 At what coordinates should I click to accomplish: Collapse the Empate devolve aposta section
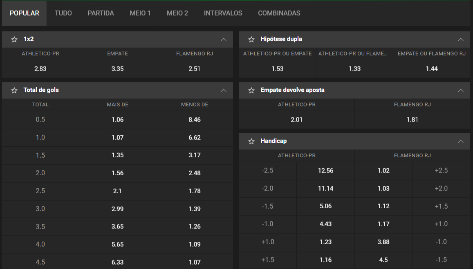[x=461, y=90]
